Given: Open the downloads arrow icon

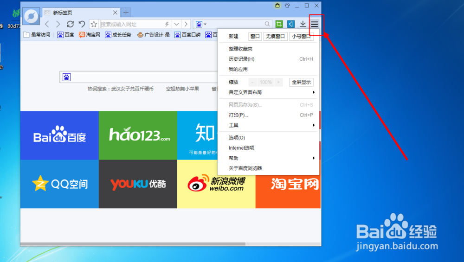Looking at the screenshot, I should [x=303, y=24].
